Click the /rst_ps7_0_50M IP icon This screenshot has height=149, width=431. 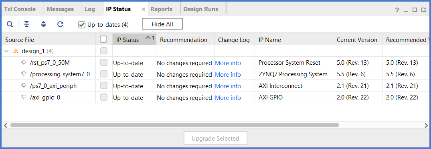click(24, 63)
